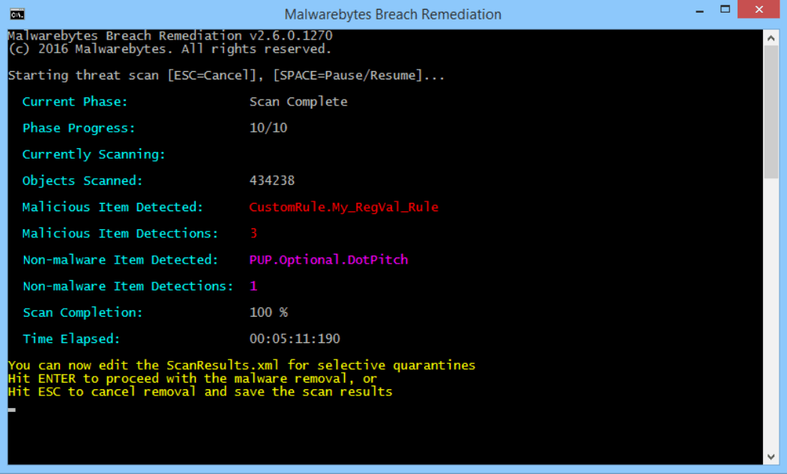Click the 'Hit ESC to cancel removal' line

pos(200,391)
